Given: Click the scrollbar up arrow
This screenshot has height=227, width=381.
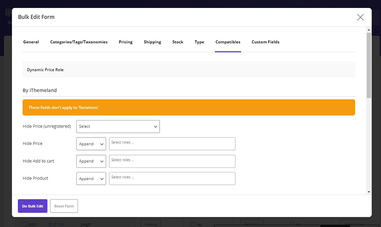Looking at the screenshot, I should pos(369,30).
